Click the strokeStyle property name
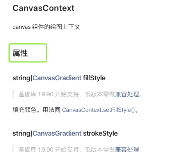Viewport: 189px width, 152px height. 100,133
